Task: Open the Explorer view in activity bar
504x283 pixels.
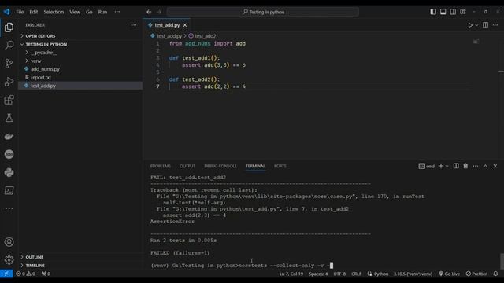Action: 9,28
